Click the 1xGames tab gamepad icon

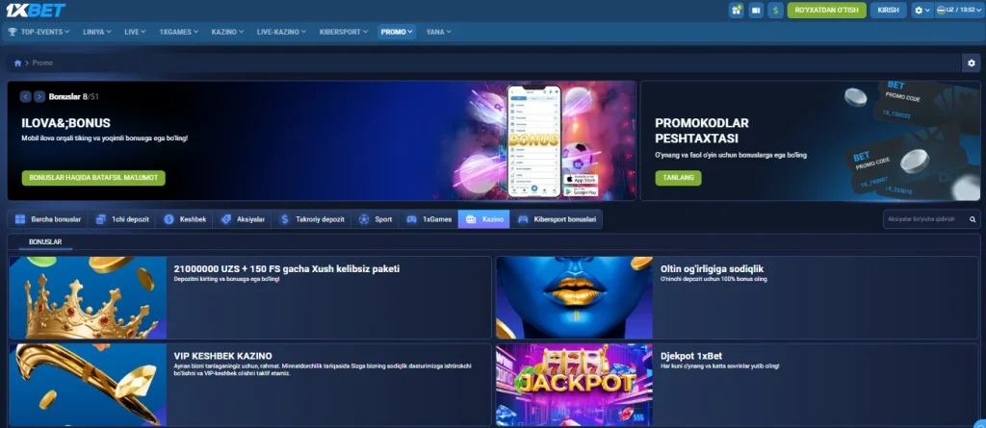(x=412, y=219)
